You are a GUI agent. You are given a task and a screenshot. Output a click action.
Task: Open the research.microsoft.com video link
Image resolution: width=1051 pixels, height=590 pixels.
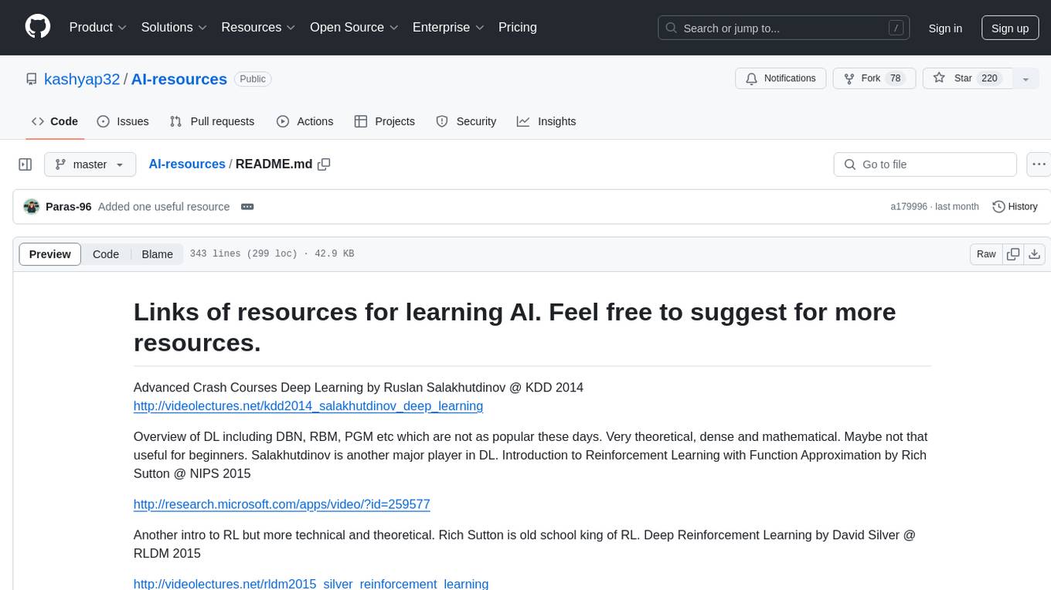(x=281, y=504)
